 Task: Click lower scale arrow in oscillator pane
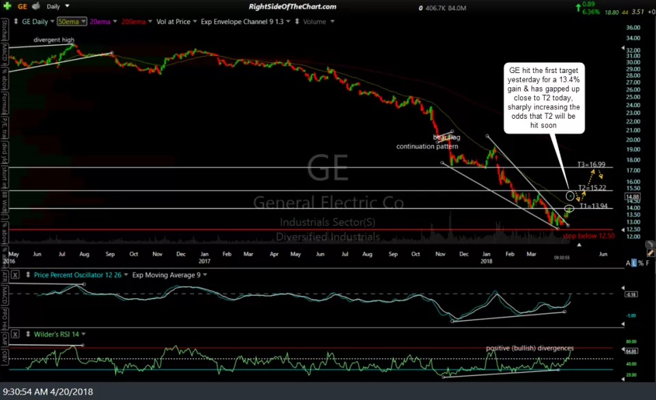point(623,324)
